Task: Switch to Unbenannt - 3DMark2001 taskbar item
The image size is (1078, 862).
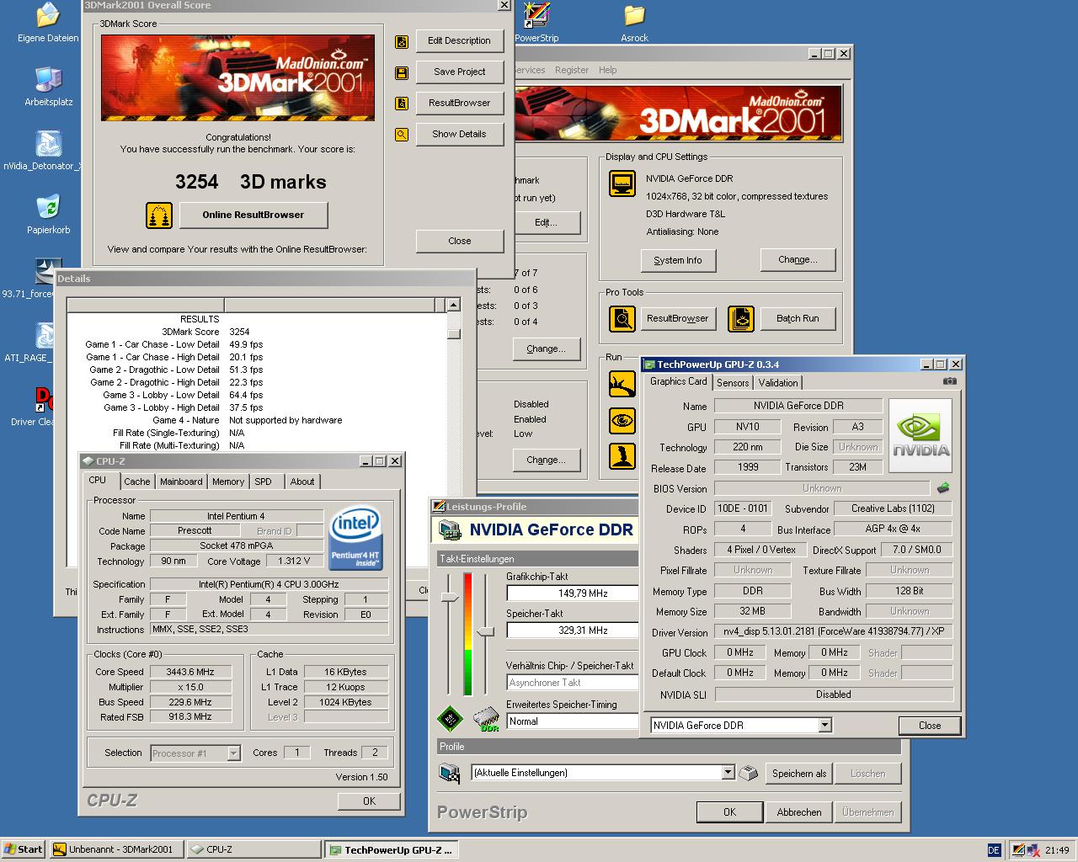Action: click(x=116, y=850)
